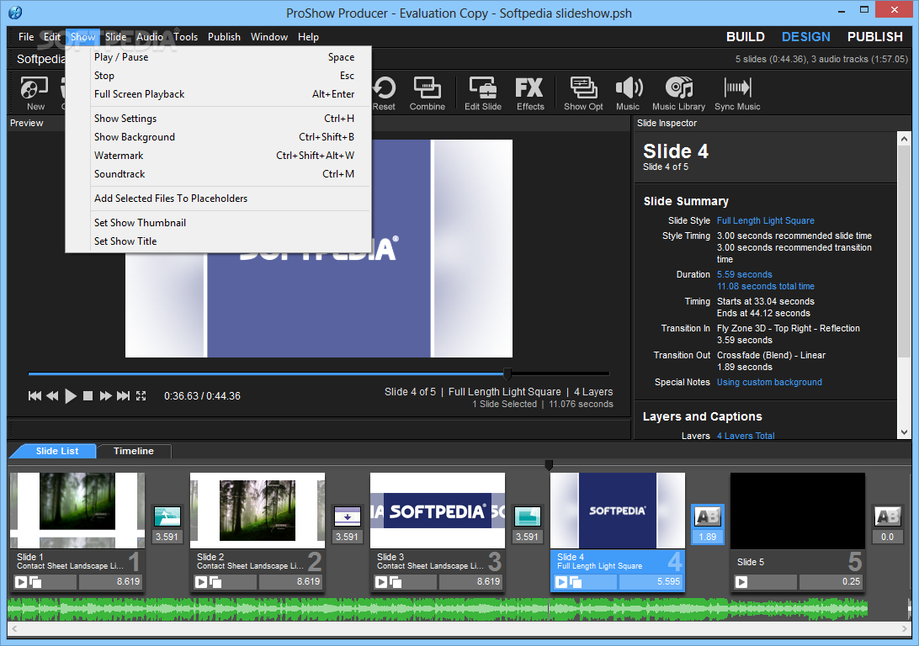Open the Help menu
Viewport: 919px width, 646px height.
[x=308, y=37]
